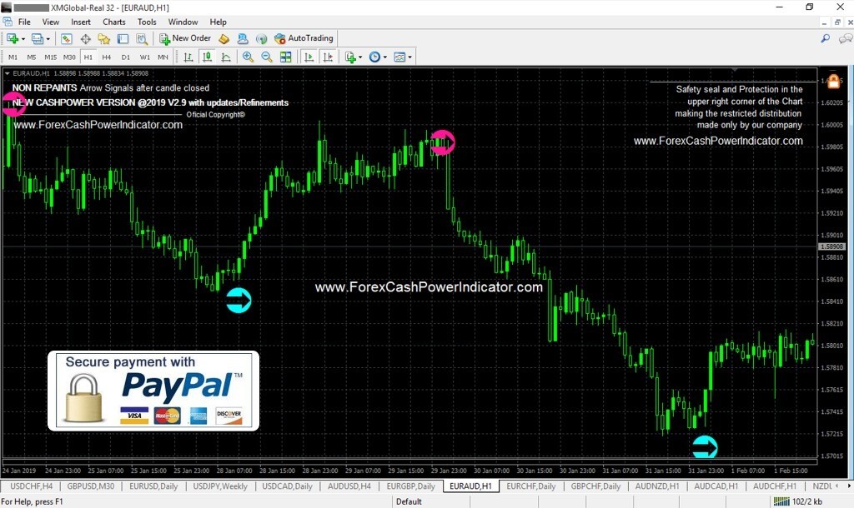Switch to the AUDNZD,H1 chart tab
The height and width of the screenshot is (508, 854).
[x=657, y=486]
